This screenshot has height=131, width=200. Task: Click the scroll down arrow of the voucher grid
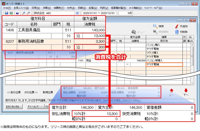(192, 83)
